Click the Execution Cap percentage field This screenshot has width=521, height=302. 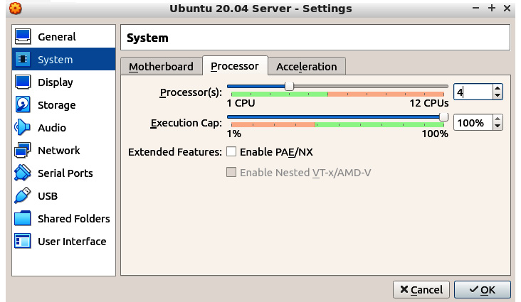click(x=473, y=123)
